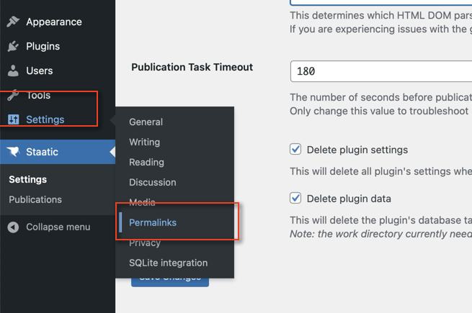Click the Publication Task Timeout label
472x313 pixels.
[192, 67]
